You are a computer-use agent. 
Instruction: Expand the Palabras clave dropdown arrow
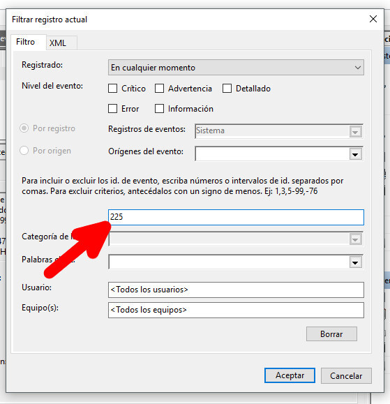point(356,262)
